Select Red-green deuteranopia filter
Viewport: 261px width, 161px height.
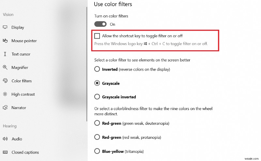pyautogui.click(x=97, y=123)
